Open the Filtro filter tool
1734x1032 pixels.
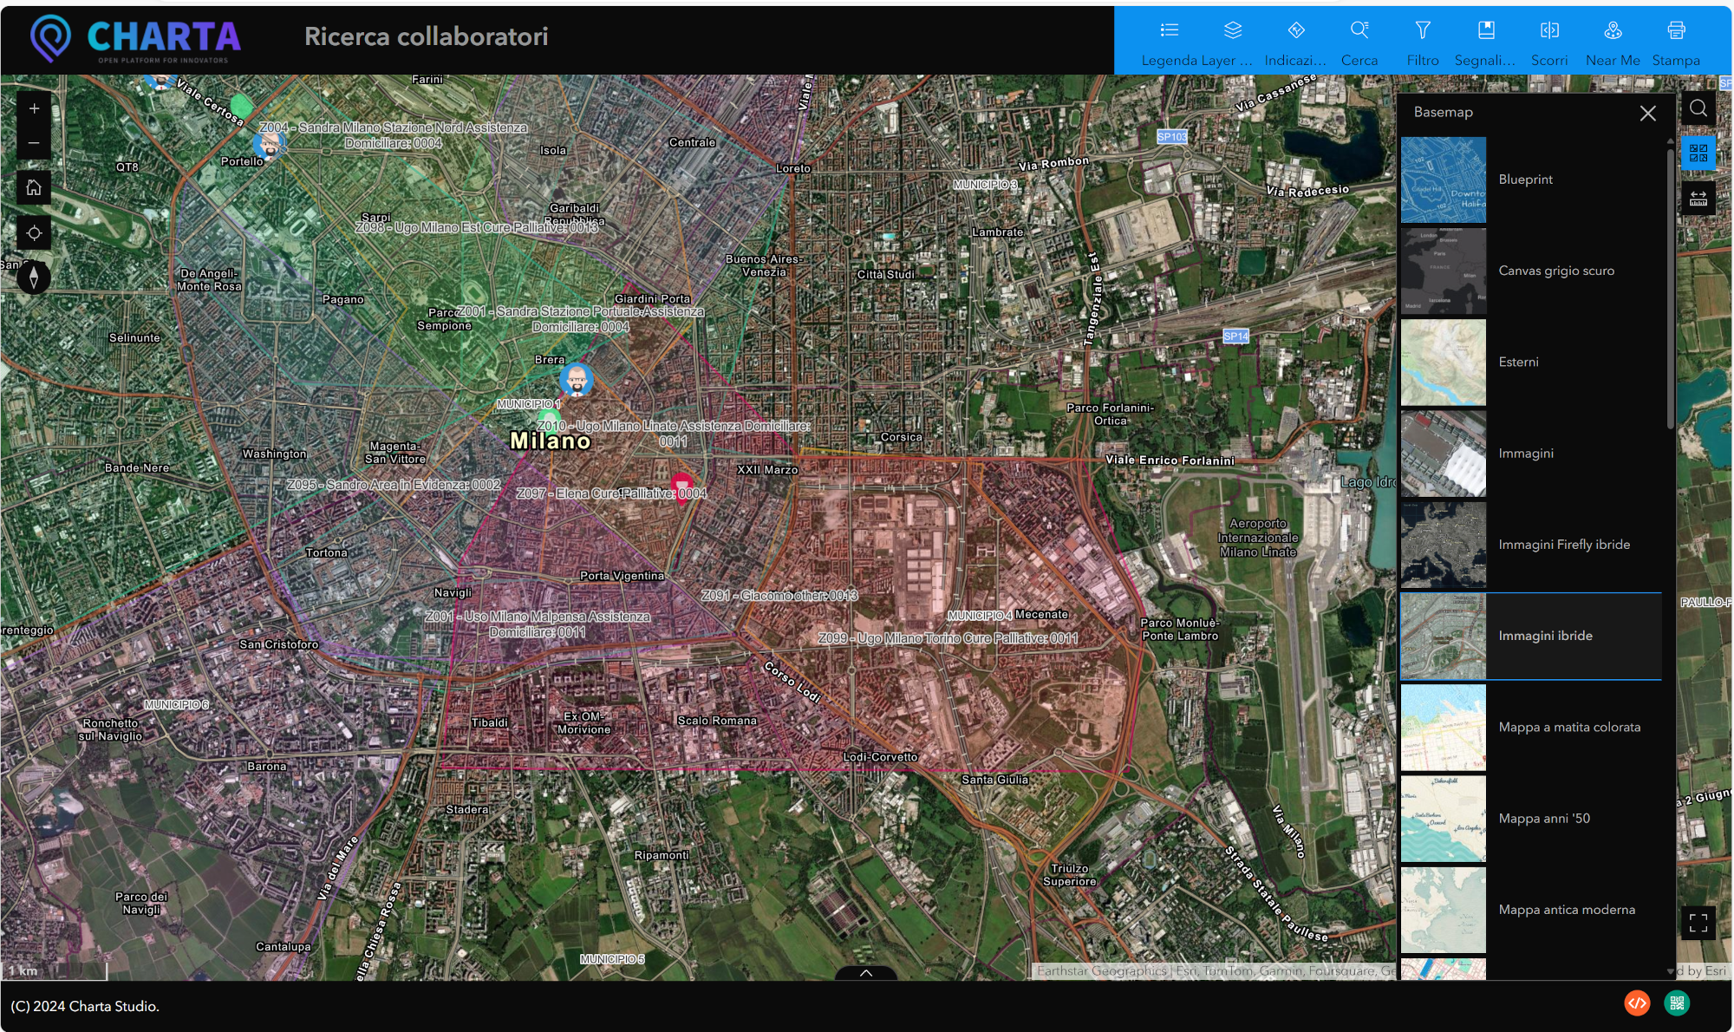click(1423, 42)
